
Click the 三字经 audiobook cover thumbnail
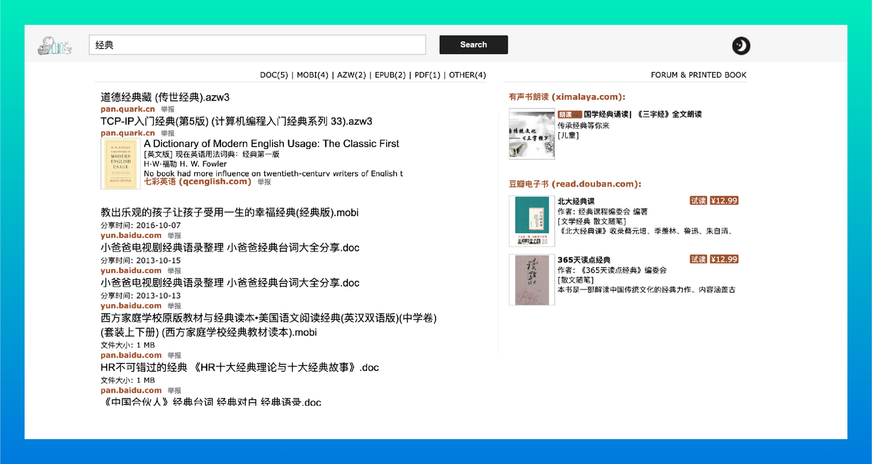tap(531, 134)
